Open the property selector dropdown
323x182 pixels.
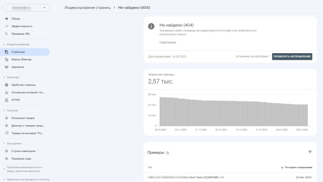(x=44, y=8)
